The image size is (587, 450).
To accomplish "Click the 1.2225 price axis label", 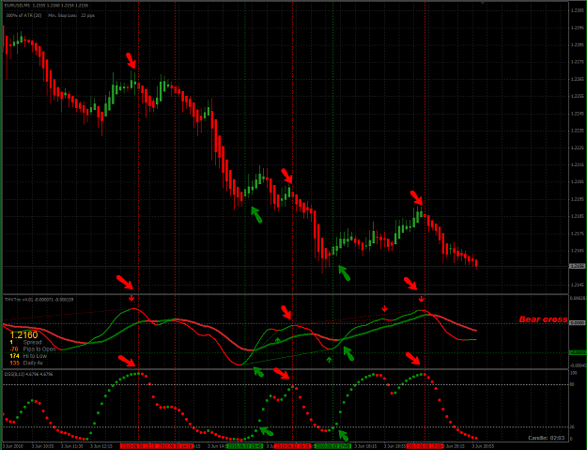I will click(x=578, y=147).
